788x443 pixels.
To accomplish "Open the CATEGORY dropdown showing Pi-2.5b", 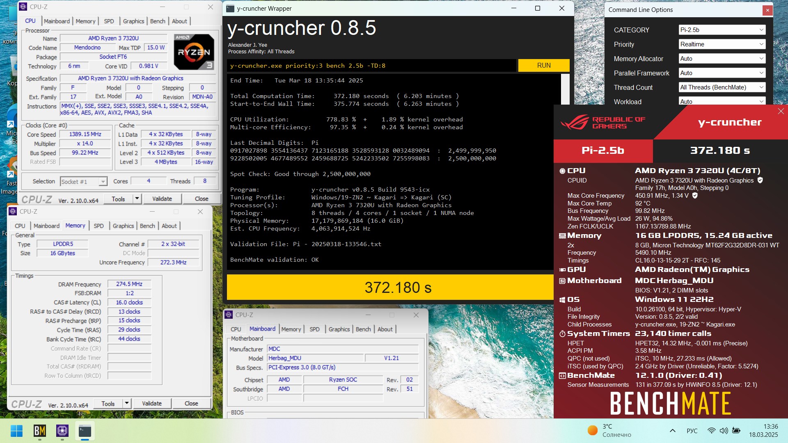I will [x=722, y=30].
